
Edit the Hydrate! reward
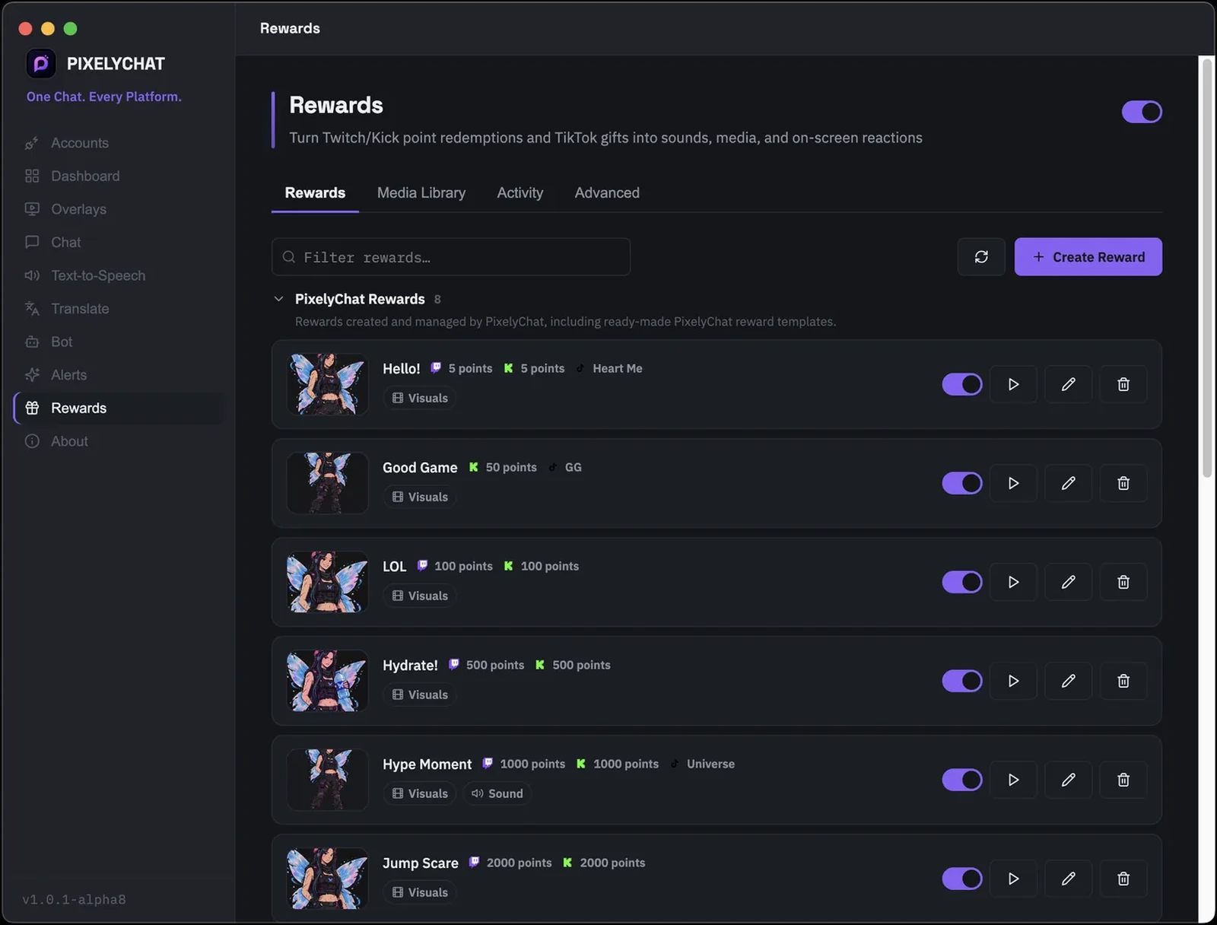point(1068,681)
